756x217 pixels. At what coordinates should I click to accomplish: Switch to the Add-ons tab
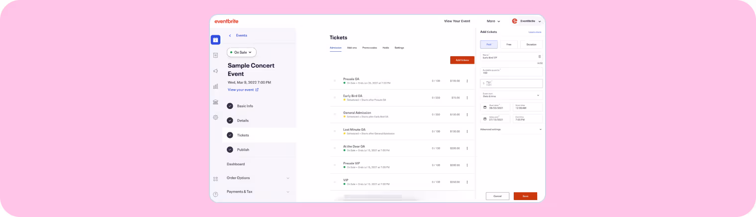click(352, 48)
